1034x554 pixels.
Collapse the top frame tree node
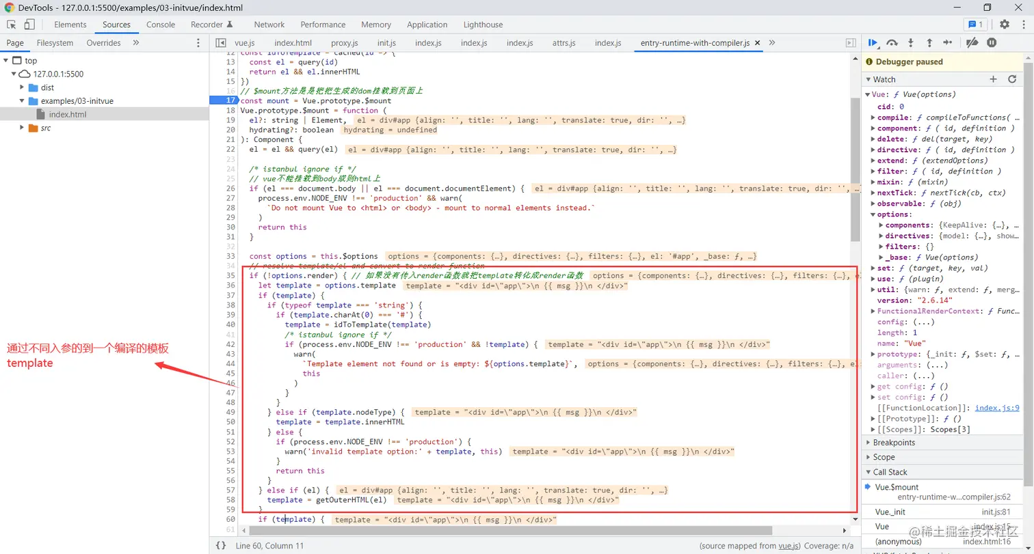(7, 61)
